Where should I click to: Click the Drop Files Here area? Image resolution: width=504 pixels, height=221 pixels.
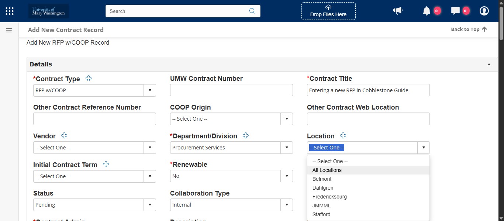coord(328,11)
